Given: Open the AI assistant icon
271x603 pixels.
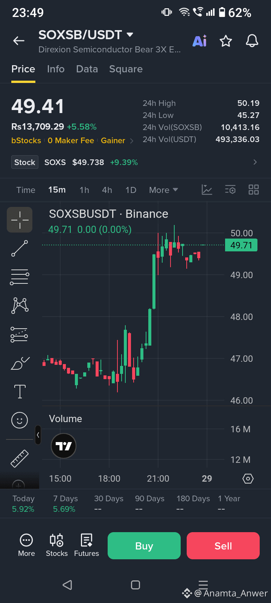Looking at the screenshot, I should tap(199, 41).
